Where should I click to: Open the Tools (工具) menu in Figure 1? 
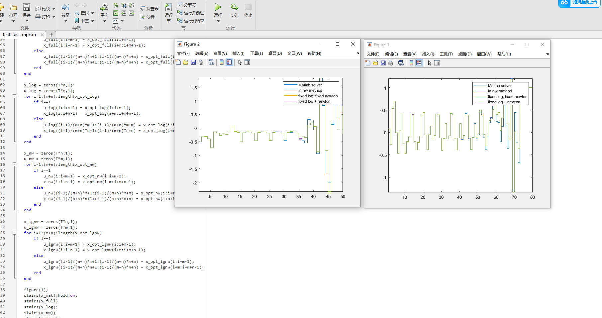(446, 54)
